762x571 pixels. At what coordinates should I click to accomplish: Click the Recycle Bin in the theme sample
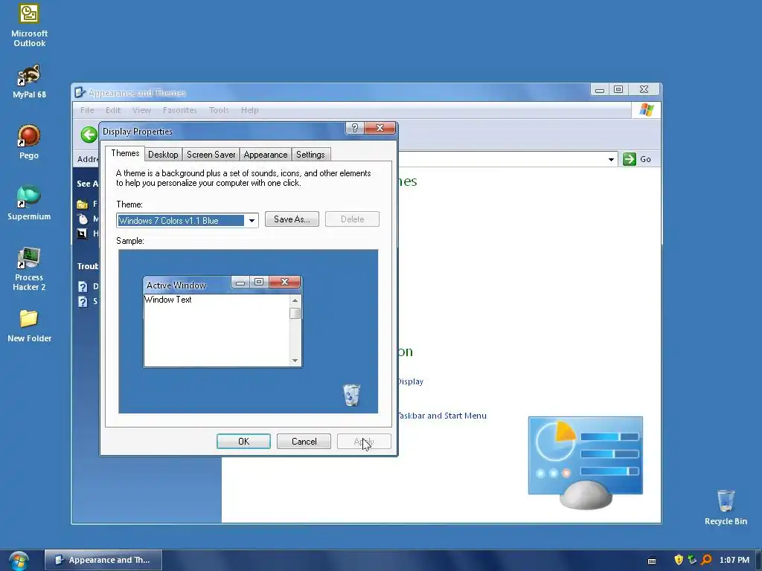point(352,395)
